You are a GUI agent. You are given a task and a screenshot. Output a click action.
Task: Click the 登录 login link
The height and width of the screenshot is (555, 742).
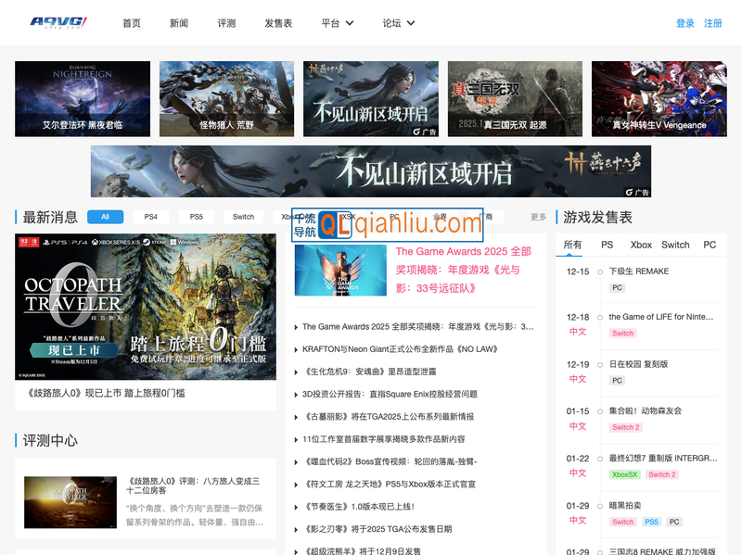coord(684,23)
